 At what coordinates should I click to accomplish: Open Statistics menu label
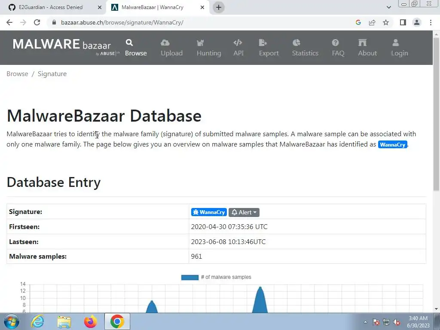(x=306, y=53)
